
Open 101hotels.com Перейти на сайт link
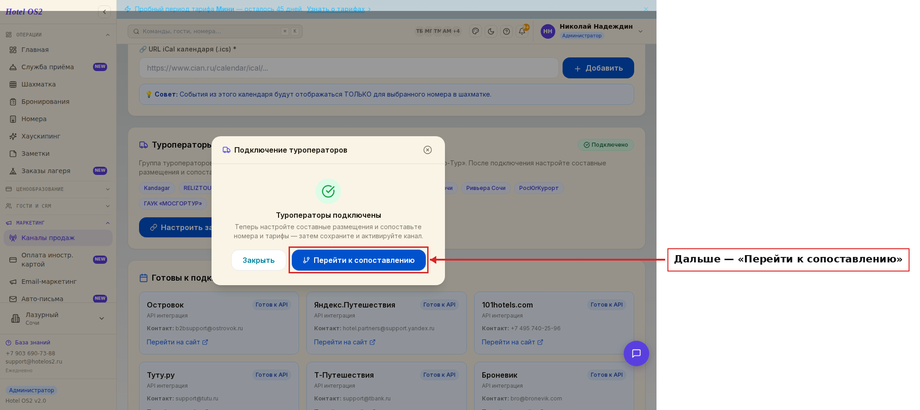512,342
